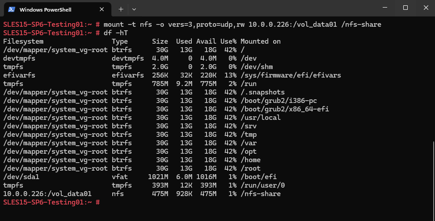Click the df -hT command text

(x=116, y=33)
